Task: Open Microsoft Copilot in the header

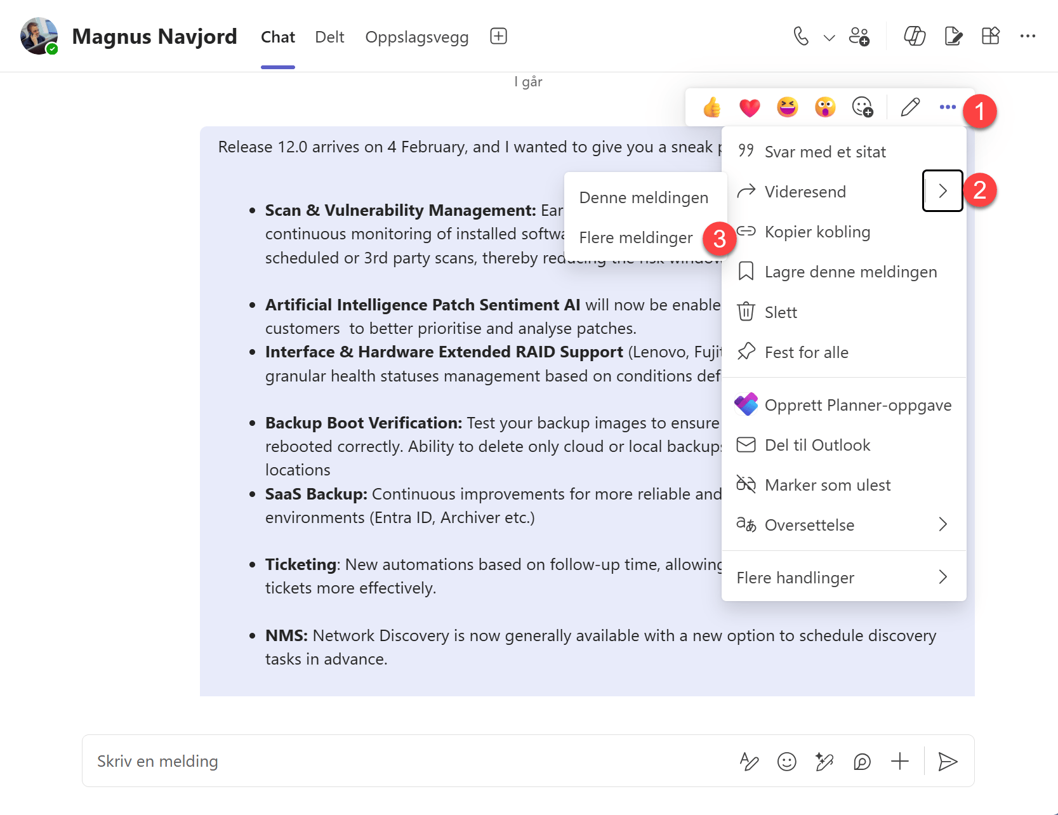Action: pos(915,36)
